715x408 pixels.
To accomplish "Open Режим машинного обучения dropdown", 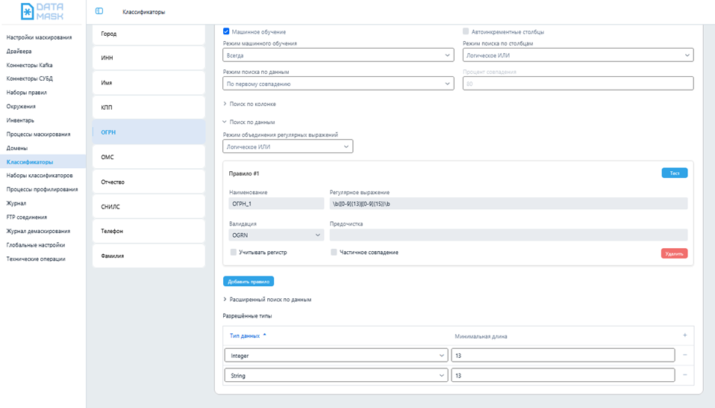I will click(338, 55).
